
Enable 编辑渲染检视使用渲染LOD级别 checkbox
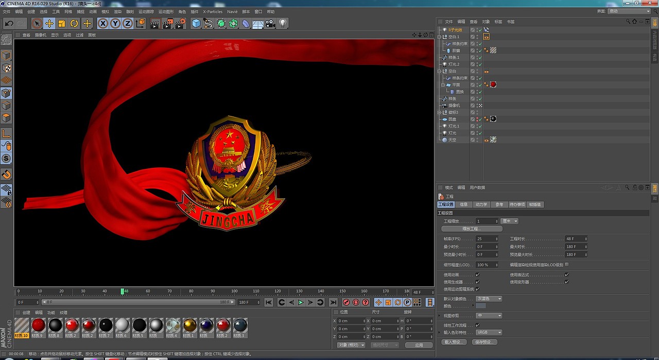(x=567, y=265)
